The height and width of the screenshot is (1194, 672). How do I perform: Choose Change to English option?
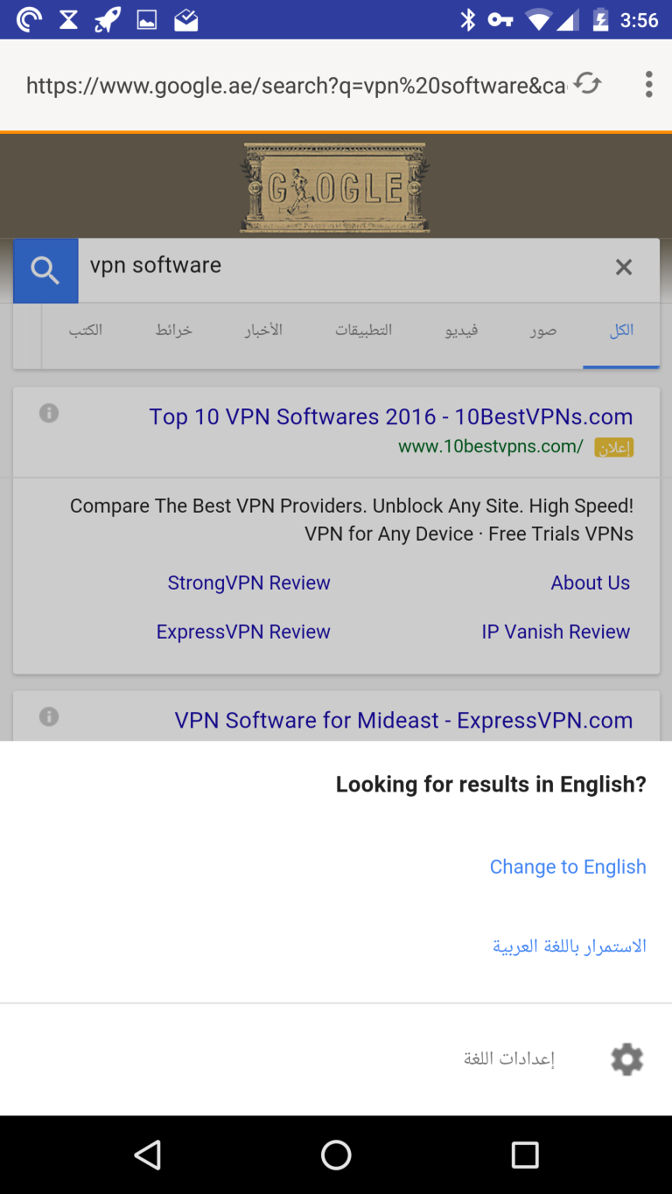pyautogui.click(x=568, y=867)
